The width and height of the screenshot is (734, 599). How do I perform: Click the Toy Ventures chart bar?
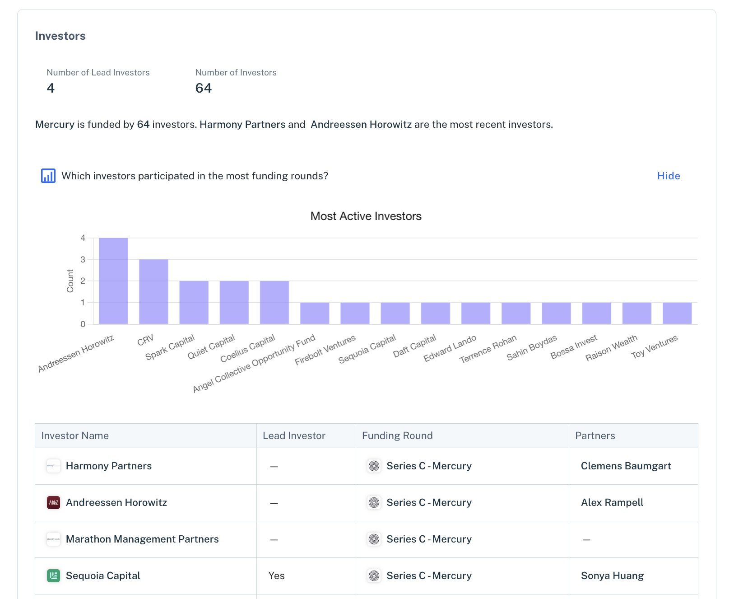(677, 313)
